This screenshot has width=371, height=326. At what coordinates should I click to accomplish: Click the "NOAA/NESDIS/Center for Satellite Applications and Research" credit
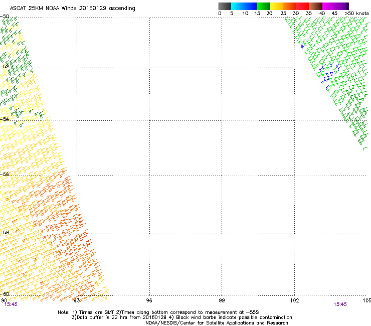217,323
